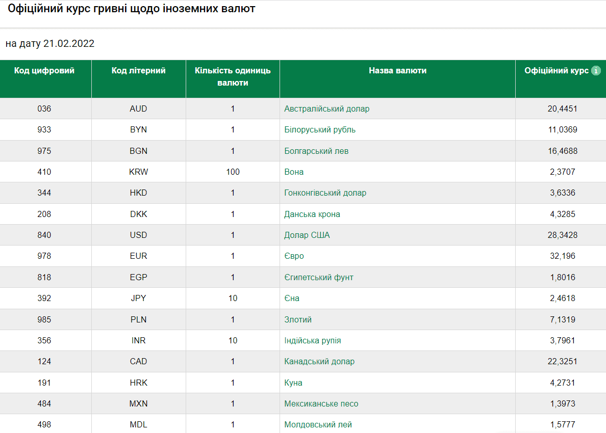Click the rate value 7,1319
Image resolution: width=606 pixels, height=433 pixels.
562,319
